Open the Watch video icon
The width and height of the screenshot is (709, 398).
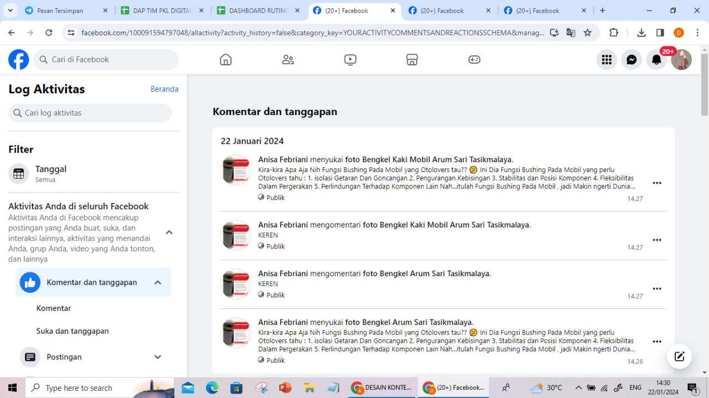(x=350, y=60)
